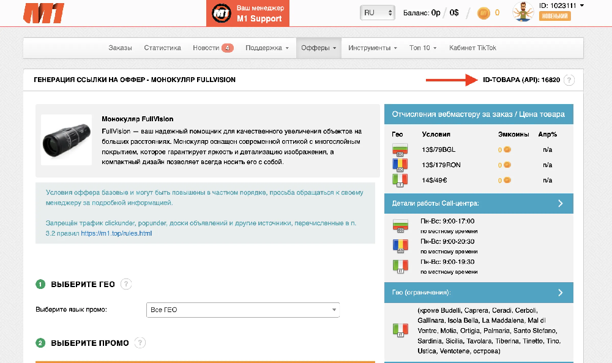Click the green step 2 circle icon
612x363 pixels.
coord(40,343)
